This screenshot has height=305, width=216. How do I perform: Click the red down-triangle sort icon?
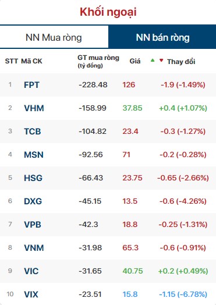click(161, 61)
